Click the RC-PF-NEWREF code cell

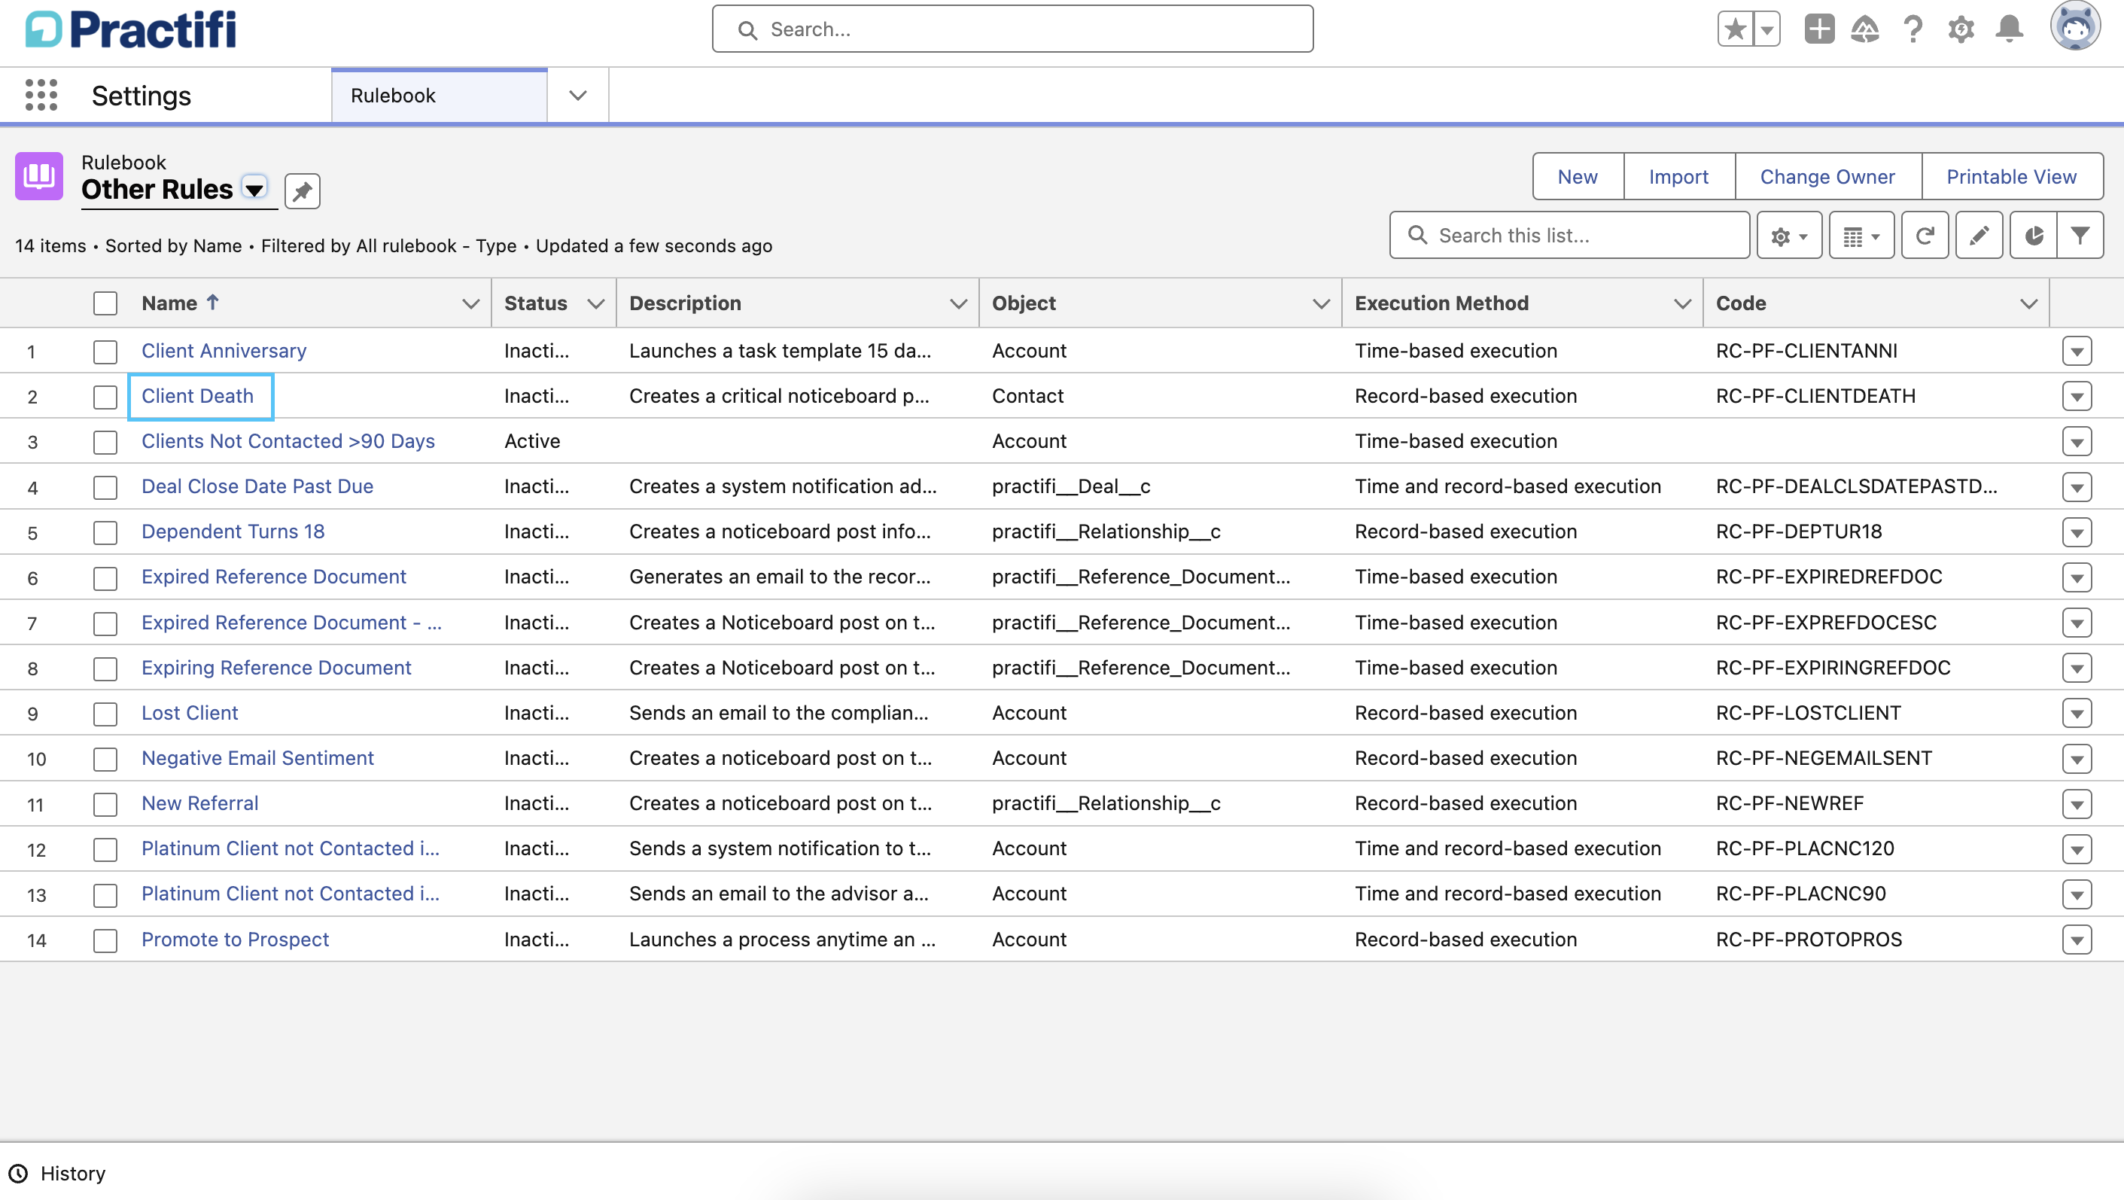coord(1789,803)
